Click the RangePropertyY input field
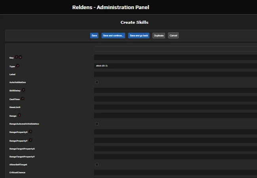This screenshot has width=257, height=178. point(176,140)
